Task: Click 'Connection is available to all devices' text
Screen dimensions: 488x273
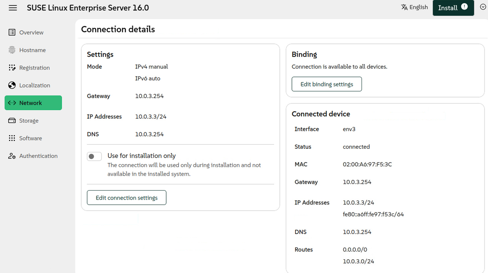Action: click(x=340, y=67)
